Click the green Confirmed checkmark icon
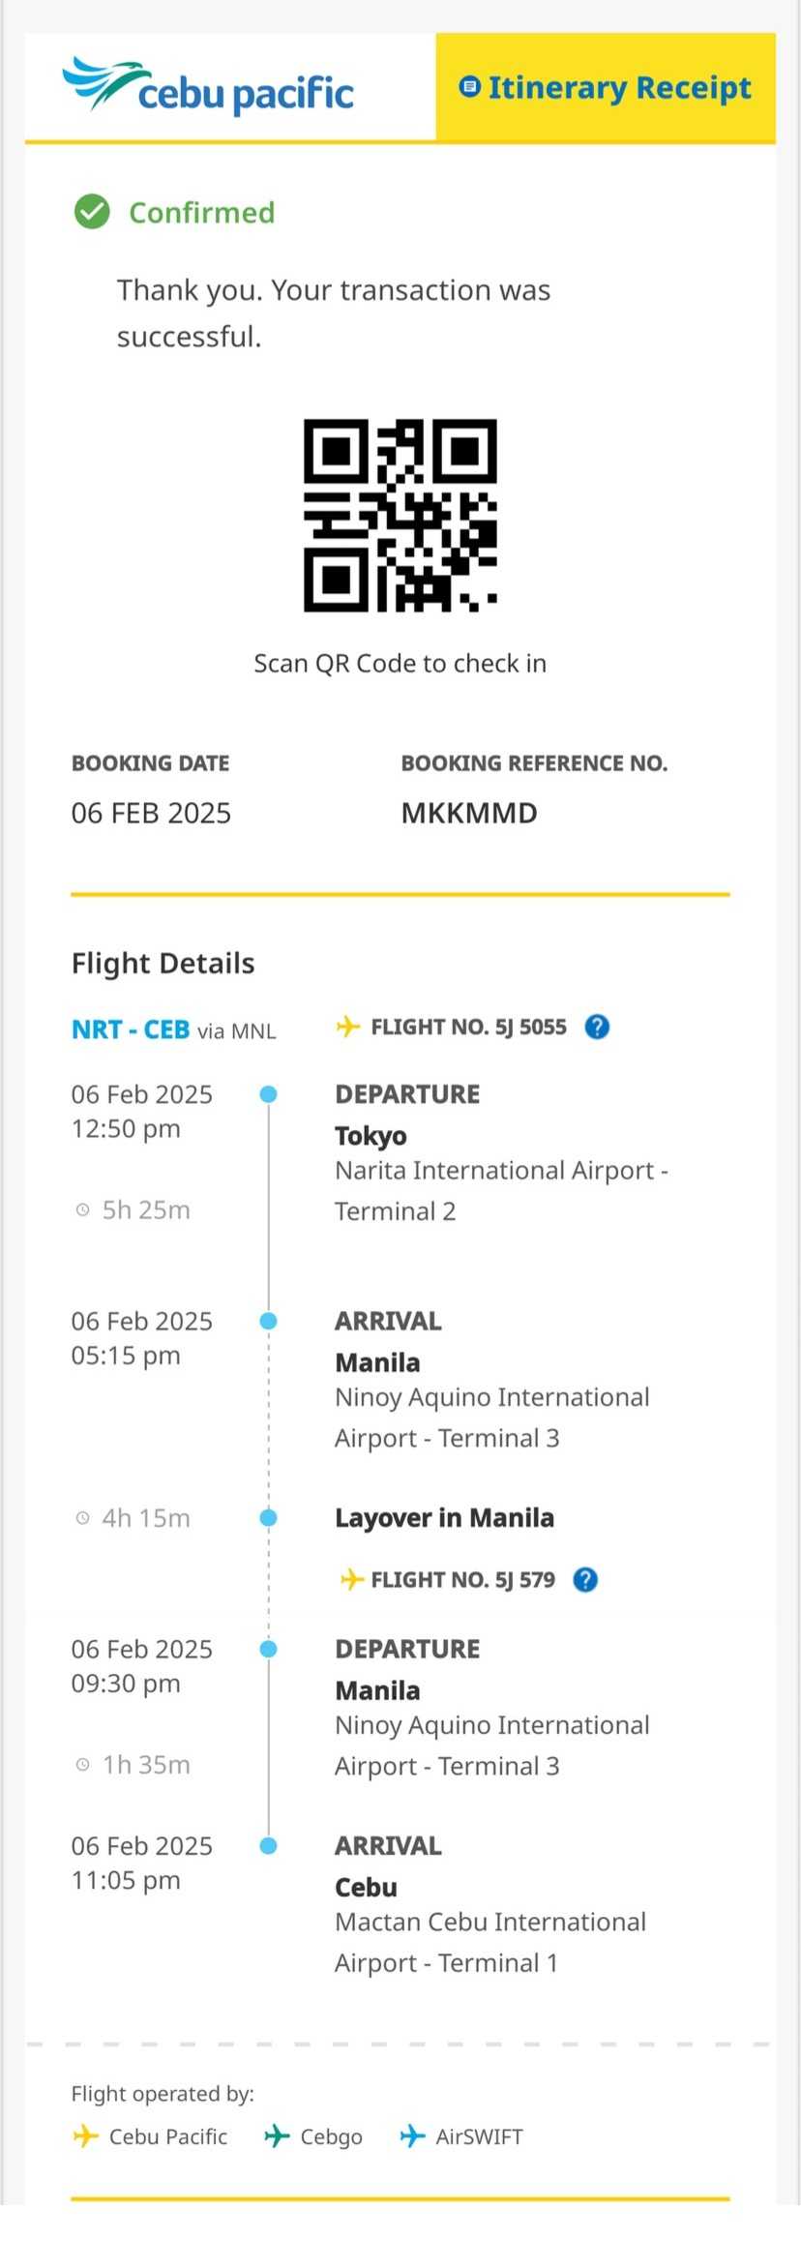The image size is (801, 2268). pyautogui.click(x=92, y=212)
